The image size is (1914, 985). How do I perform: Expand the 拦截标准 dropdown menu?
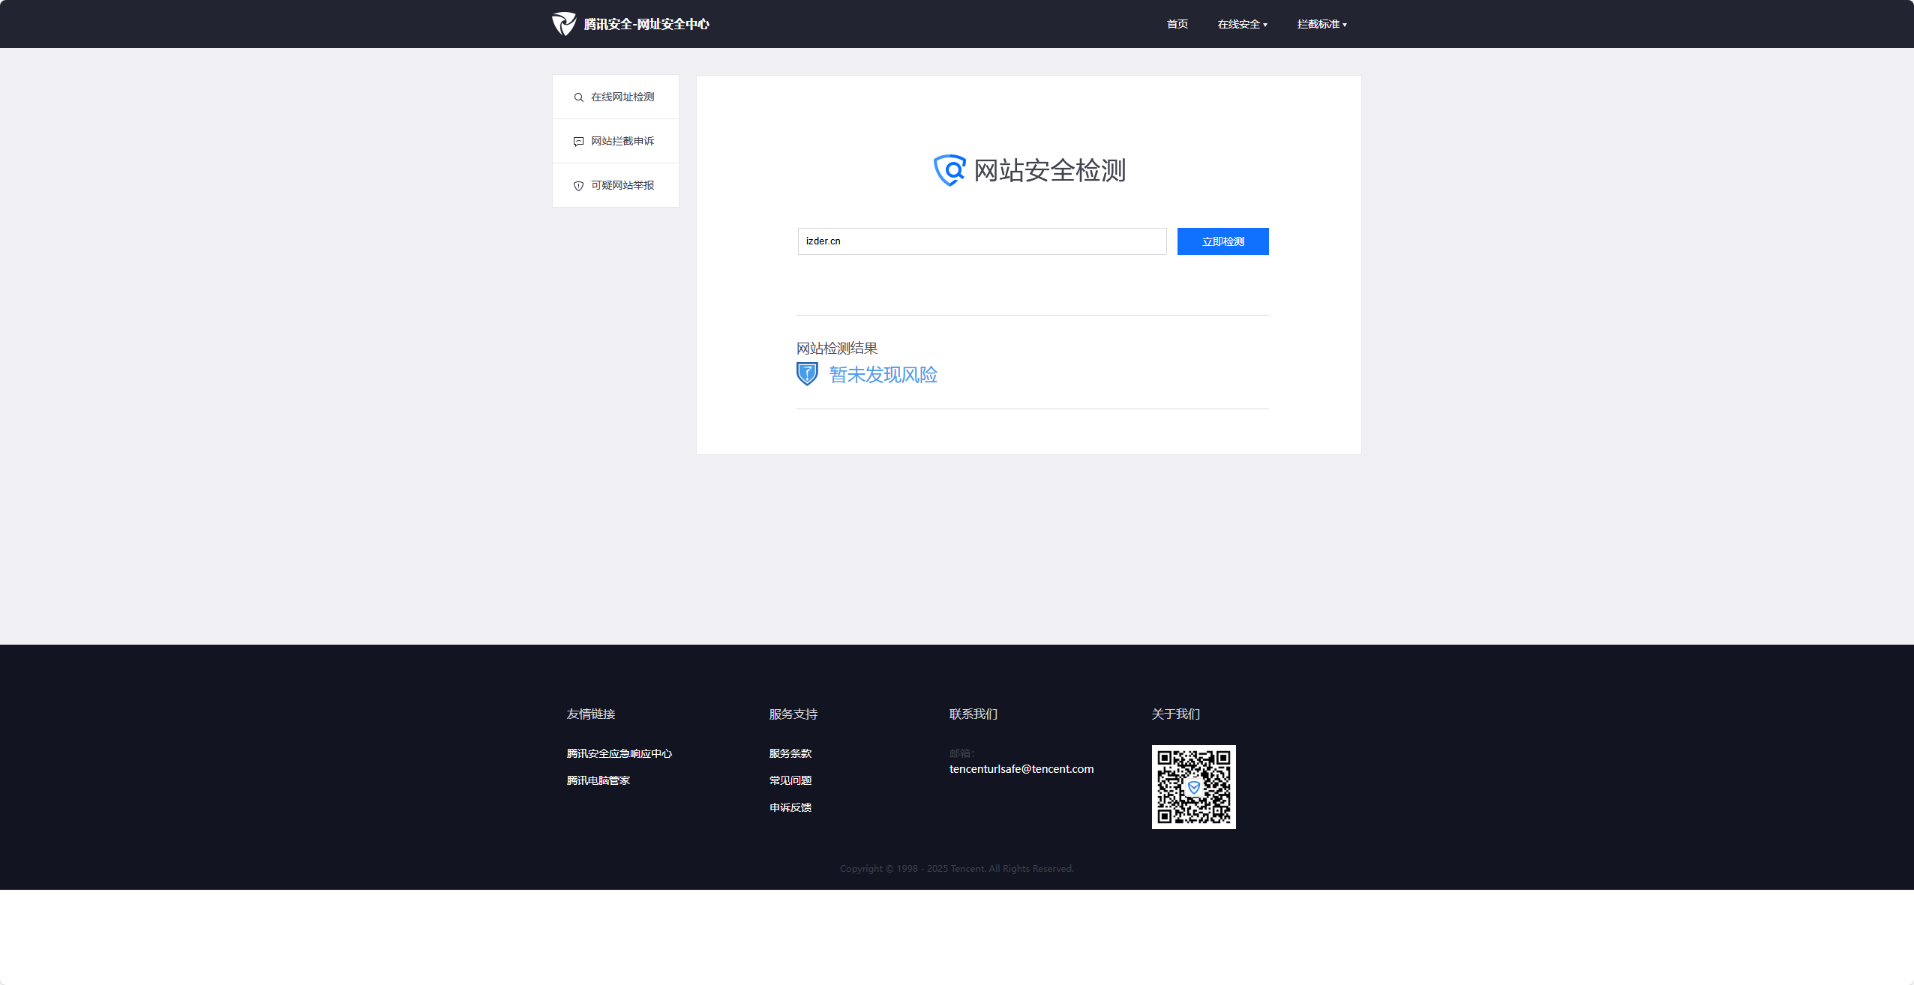1321,25
